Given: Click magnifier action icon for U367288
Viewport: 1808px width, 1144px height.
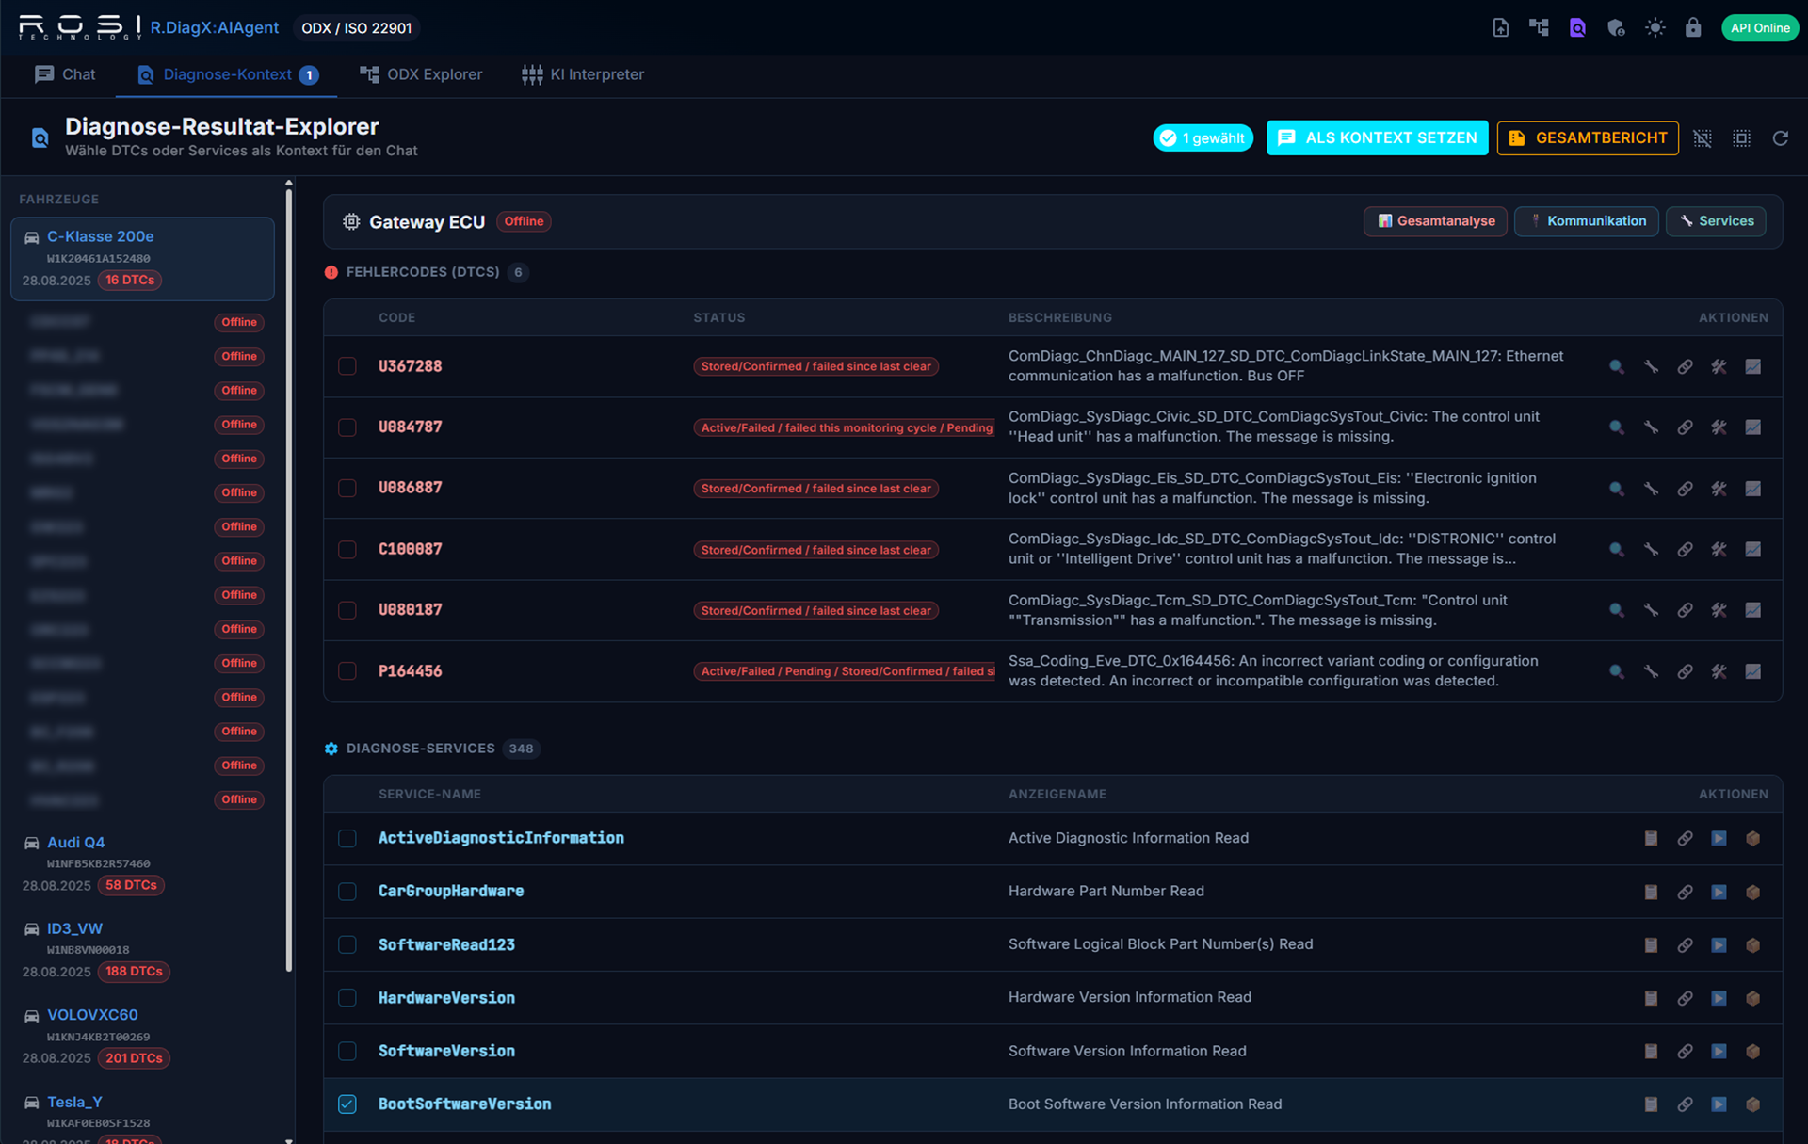Looking at the screenshot, I should tap(1617, 366).
